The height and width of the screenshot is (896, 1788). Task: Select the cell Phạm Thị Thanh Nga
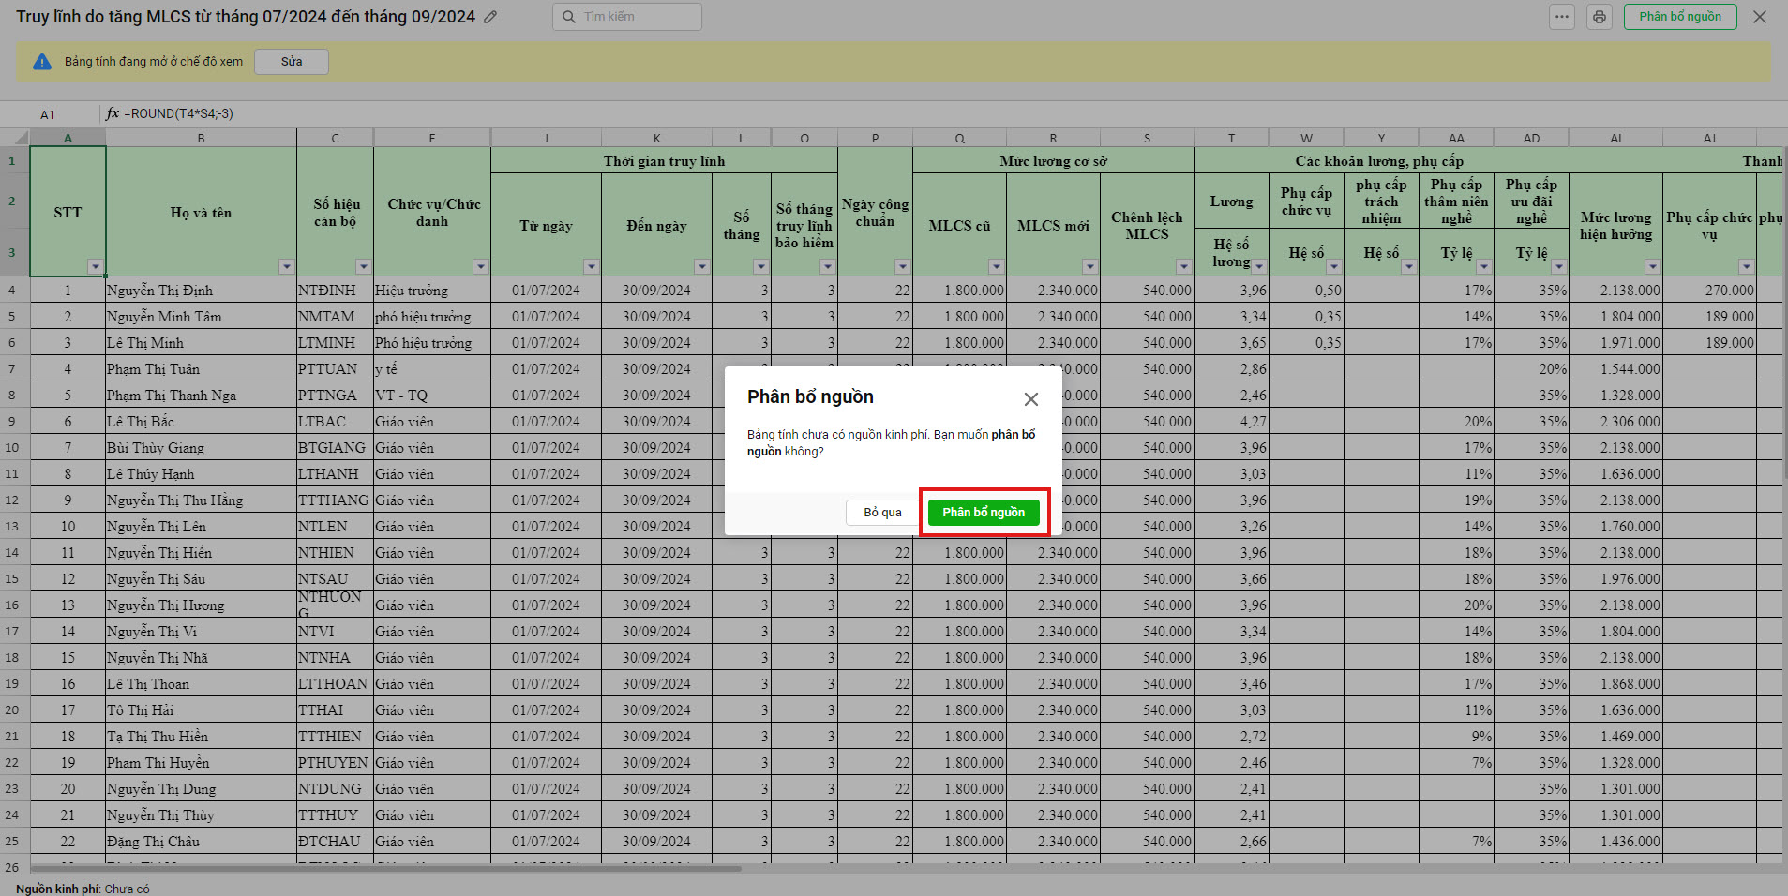click(x=201, y=396)
